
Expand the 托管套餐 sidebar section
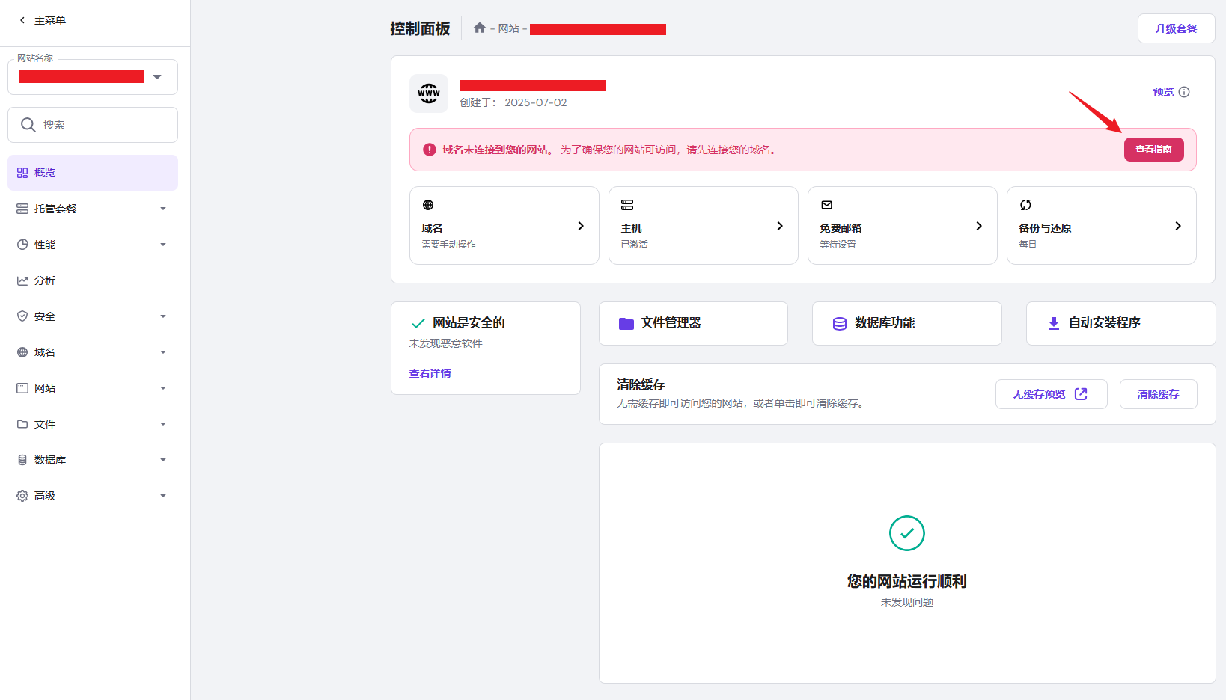[93, 209]
